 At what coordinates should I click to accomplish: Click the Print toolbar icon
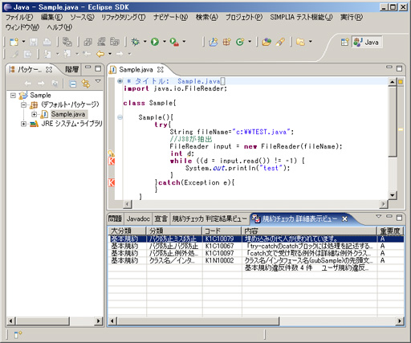(x=47, y=42)
